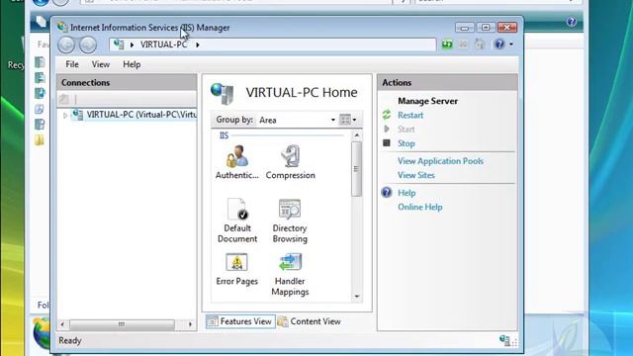Click the features list scroll down arrow
The image size is (633, 356).
tap(357, 297)
